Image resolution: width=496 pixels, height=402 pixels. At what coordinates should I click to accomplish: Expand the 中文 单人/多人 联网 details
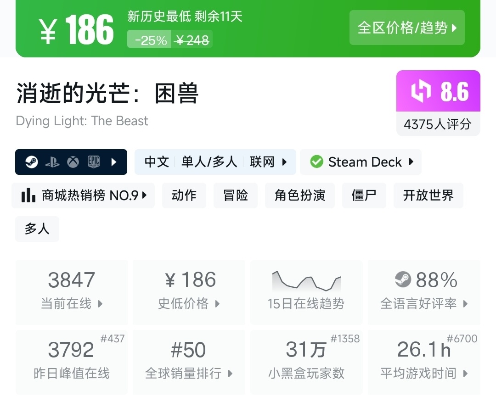(x=284, y=162)
